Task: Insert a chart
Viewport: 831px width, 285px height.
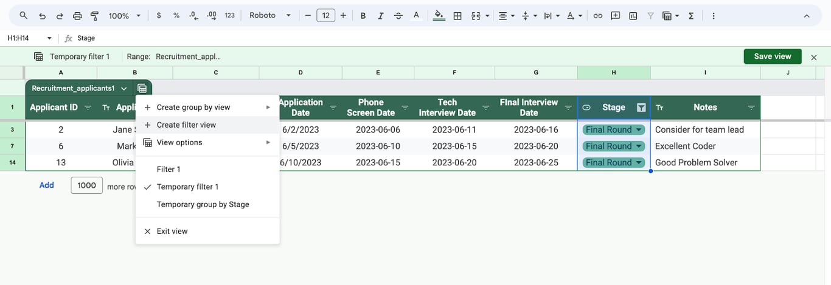Action: coord(633,16)
